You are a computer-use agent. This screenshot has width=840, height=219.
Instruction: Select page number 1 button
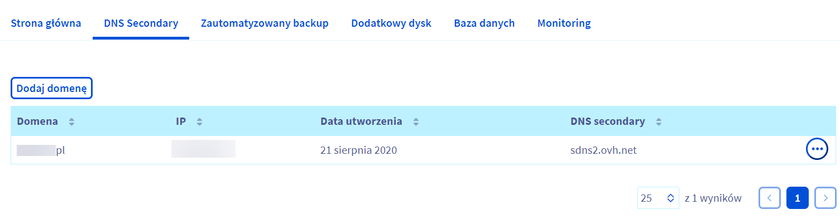point(798,198)
